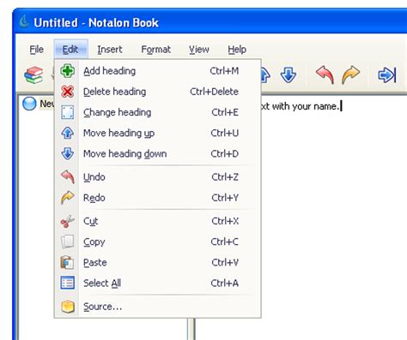Image resolution: width=407 pixels, height=340 pixels.
Task: Choose Redo in the Edit menu
Action: coord(158,198)
